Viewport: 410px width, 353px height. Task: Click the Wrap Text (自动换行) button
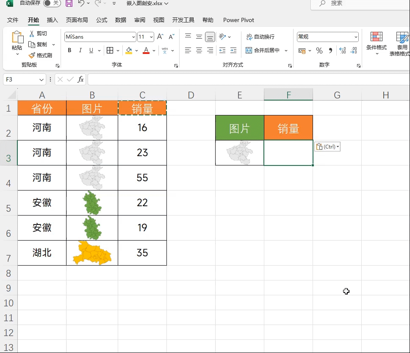[260, 37]
